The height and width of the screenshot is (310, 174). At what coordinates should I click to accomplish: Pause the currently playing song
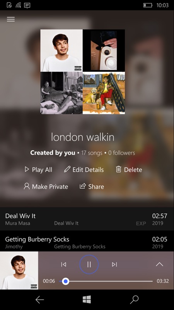[x=89, y=264]
